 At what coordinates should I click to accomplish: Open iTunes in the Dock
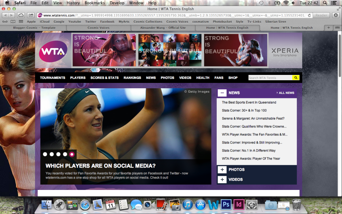point(188,205)
